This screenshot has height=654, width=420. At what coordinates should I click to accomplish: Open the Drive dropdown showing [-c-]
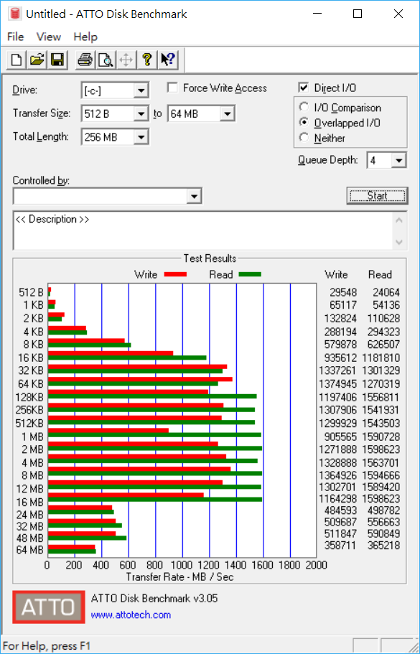pyautogui.click(x=141, y=90)
